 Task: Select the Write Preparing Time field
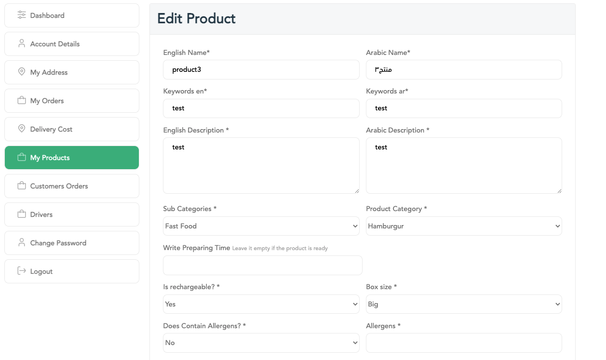262,266
